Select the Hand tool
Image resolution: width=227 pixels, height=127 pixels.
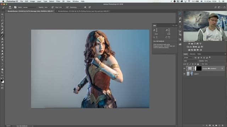2,69
